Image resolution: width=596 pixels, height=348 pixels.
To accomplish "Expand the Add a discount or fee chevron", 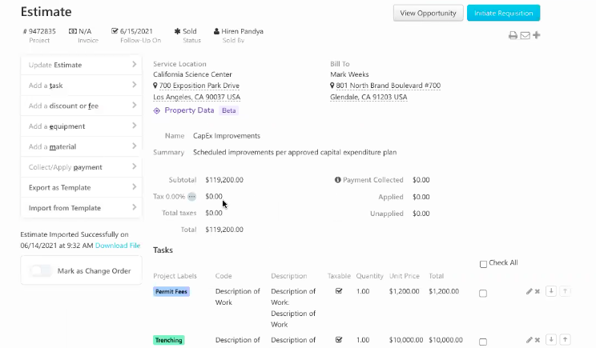I will tap(134, 105).
